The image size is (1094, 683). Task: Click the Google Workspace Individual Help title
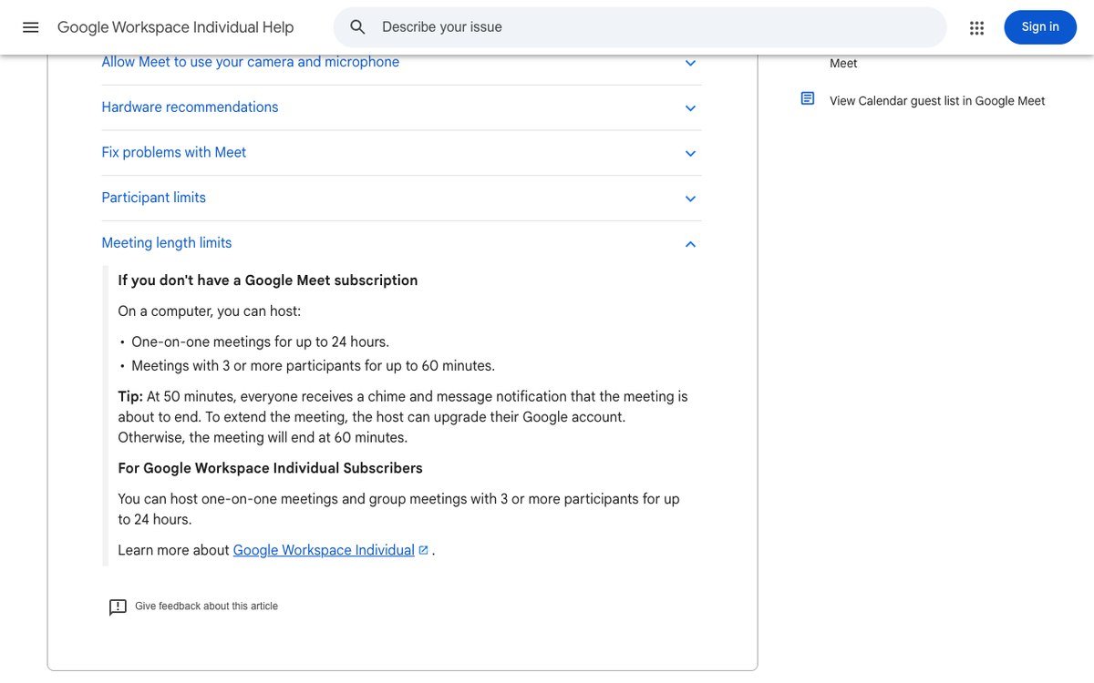click(176, 27)
